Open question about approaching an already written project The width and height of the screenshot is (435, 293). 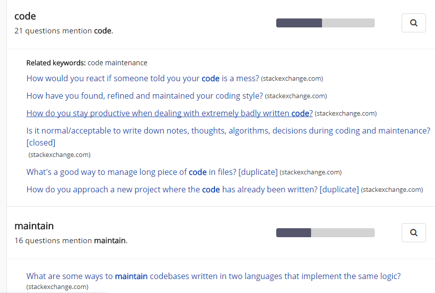[x=193, y=189]
